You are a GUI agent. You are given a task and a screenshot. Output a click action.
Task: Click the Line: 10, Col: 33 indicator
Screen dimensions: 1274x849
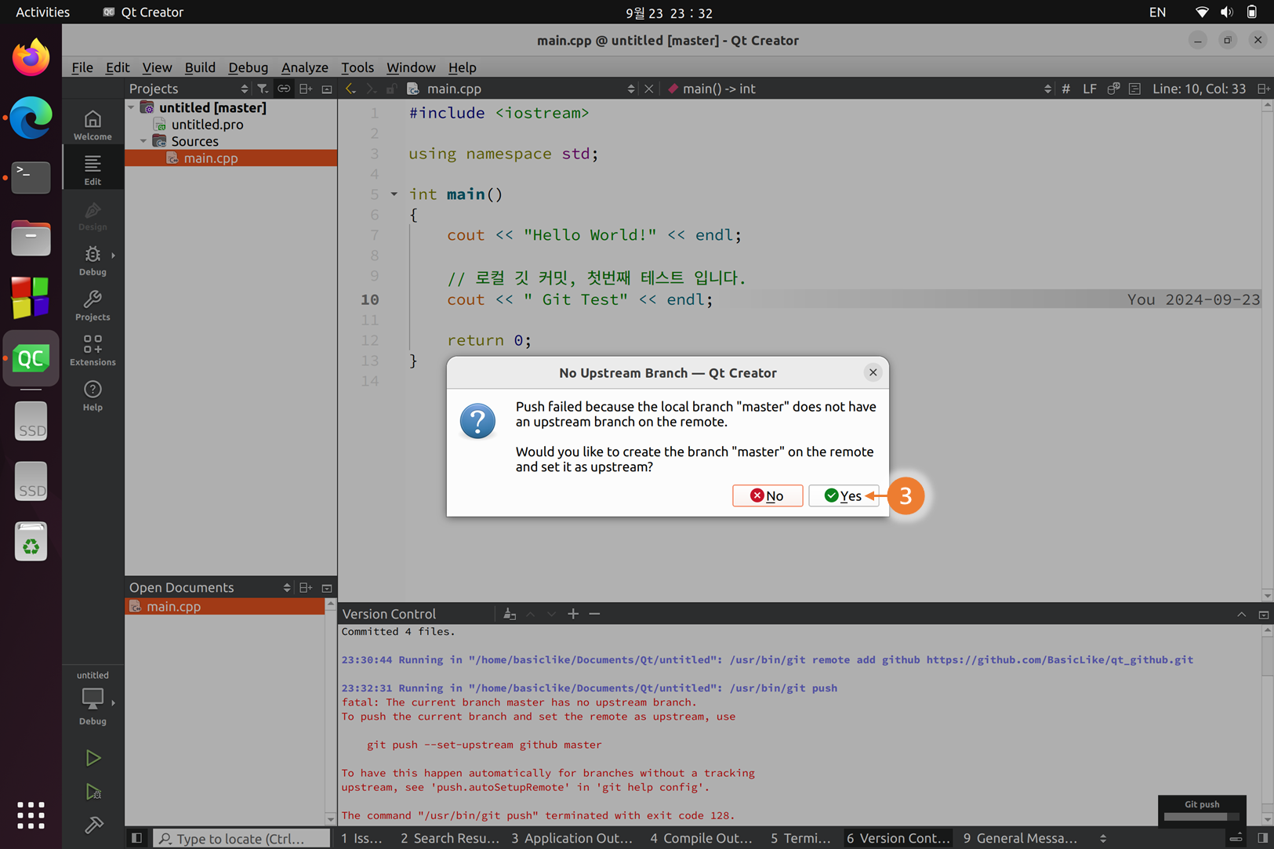pyautogui.click(x=1199, y=89)
